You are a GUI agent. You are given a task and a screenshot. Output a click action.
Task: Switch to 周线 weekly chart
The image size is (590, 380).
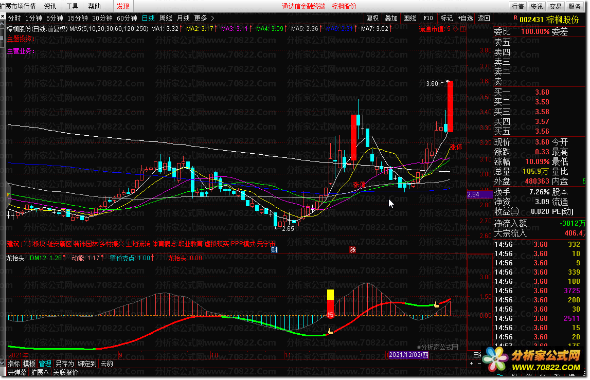(166, 18)
